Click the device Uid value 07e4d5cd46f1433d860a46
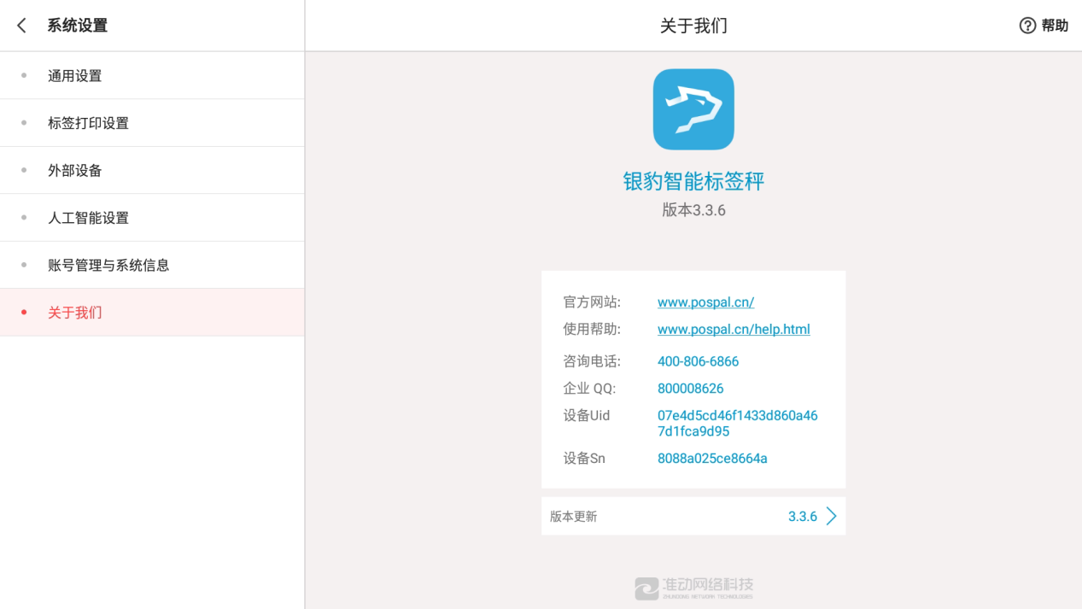The width and height of the screenshot is (1082, 609). [x=737, y=424]
